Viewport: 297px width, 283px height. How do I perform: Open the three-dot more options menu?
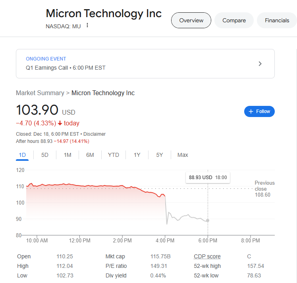point(87,25)
